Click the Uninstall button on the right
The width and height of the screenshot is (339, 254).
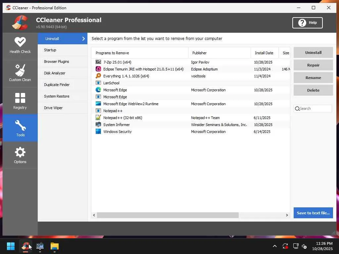click(x=313, y=53)
